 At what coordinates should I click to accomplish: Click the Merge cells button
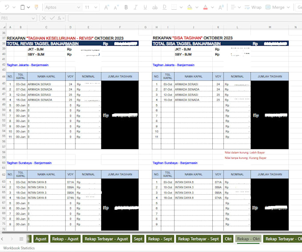275,7
